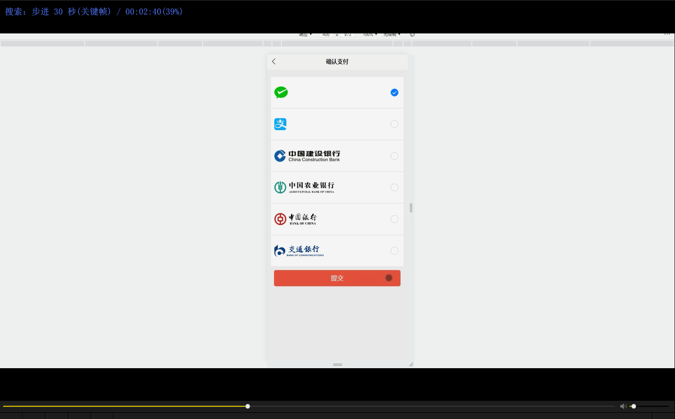The image size is (675, 419).
Task: Select China Construction Bank radio button
Action: (394, 156)
